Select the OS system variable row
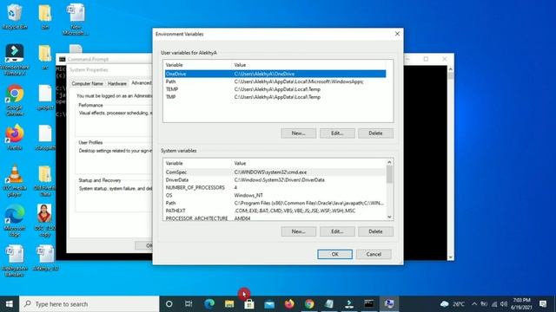The image size is (556, 312). (275, 195)
